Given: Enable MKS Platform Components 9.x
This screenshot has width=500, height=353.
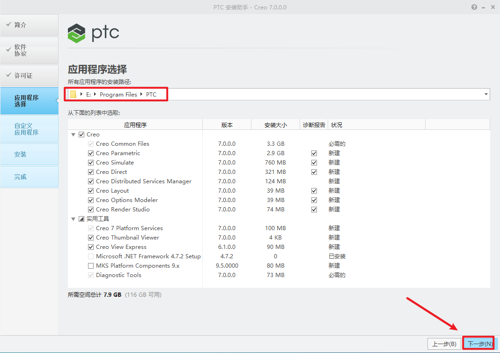Looking at the screenshot, I should (x=90, y=265).
